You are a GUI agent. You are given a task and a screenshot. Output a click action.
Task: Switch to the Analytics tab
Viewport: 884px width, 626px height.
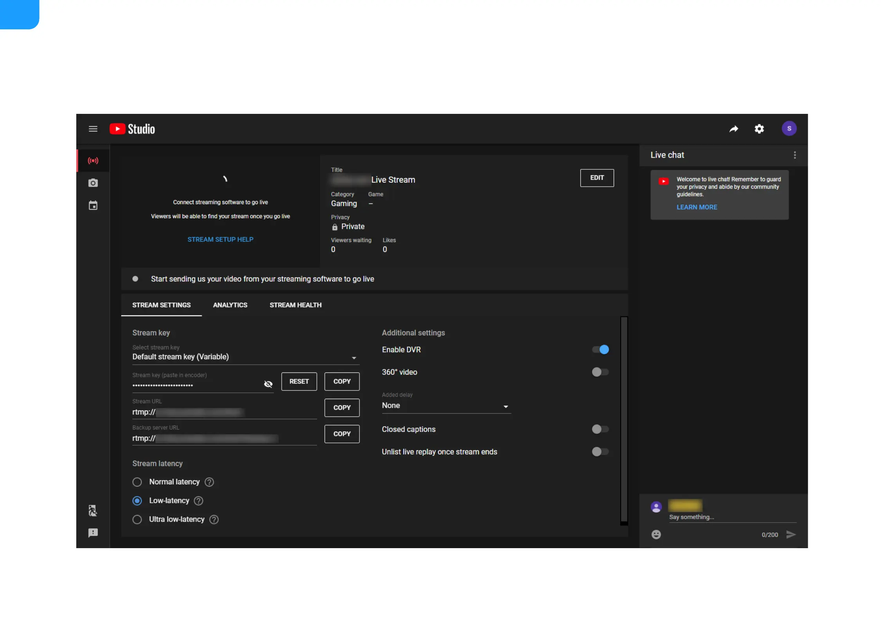point(230,305)
